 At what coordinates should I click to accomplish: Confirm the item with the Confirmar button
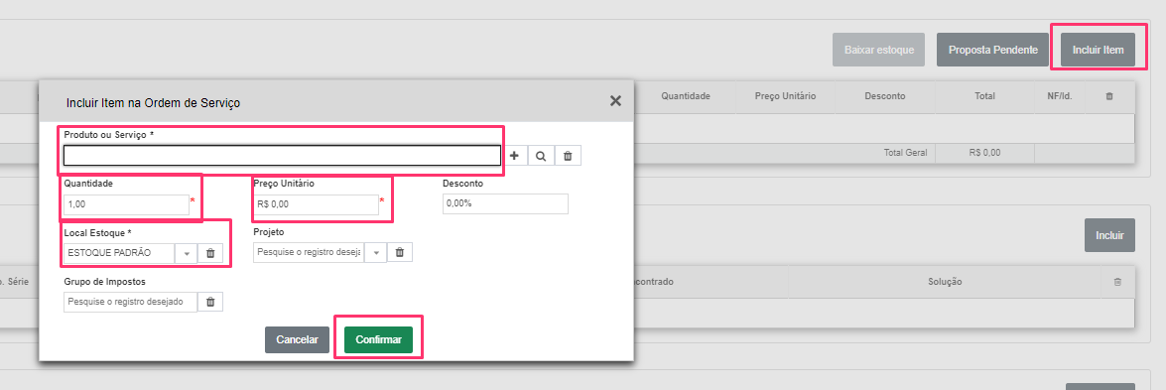click(378, 339)
